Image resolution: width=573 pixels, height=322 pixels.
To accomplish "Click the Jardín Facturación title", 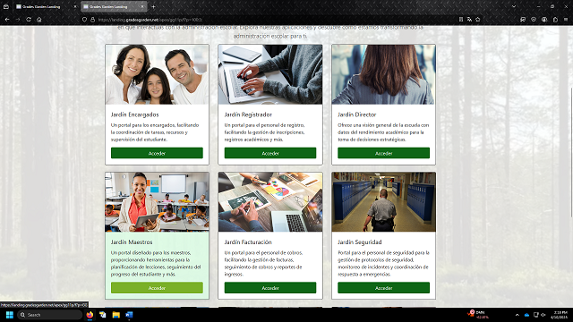I will coord(248,242).
